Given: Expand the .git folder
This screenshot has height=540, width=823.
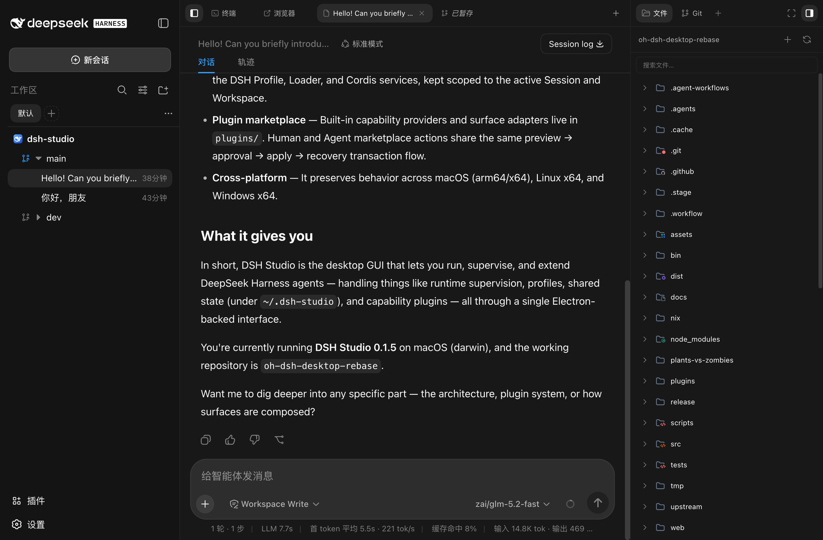Looking at the screenshot, I should [645, 151].
